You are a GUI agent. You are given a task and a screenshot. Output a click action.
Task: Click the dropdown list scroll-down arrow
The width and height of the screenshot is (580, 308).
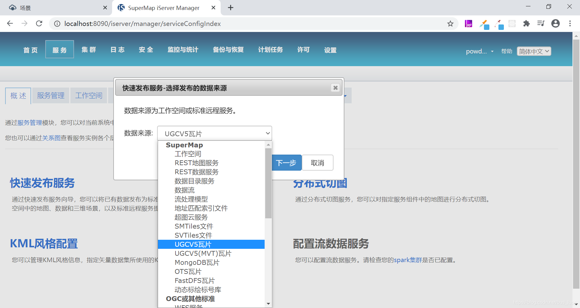268,304
